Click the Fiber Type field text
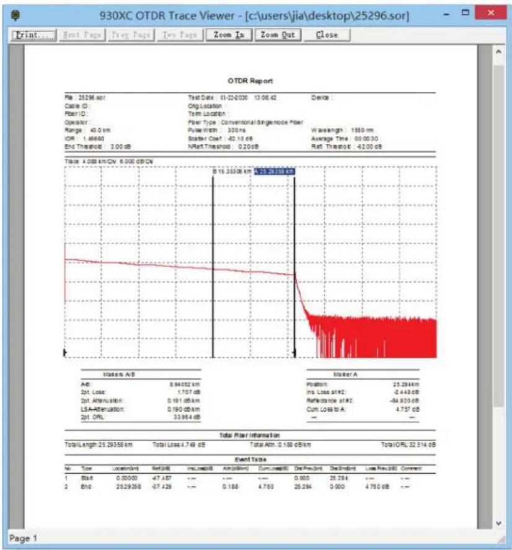Screen dimensions: 512x550 [x=245, y=122]
